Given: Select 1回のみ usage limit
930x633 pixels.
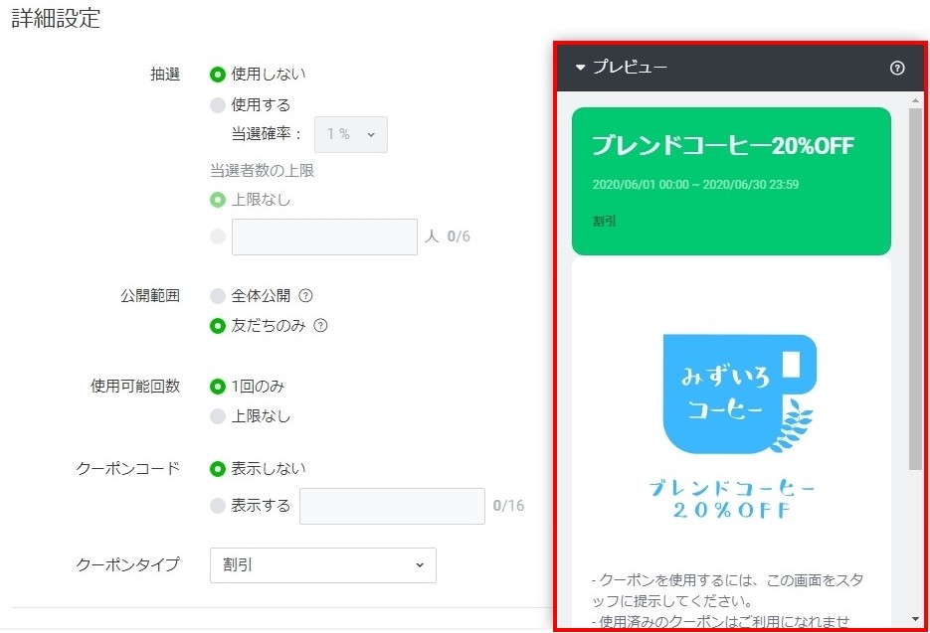Looking at the screenshot, I should (x=216, y=386).
